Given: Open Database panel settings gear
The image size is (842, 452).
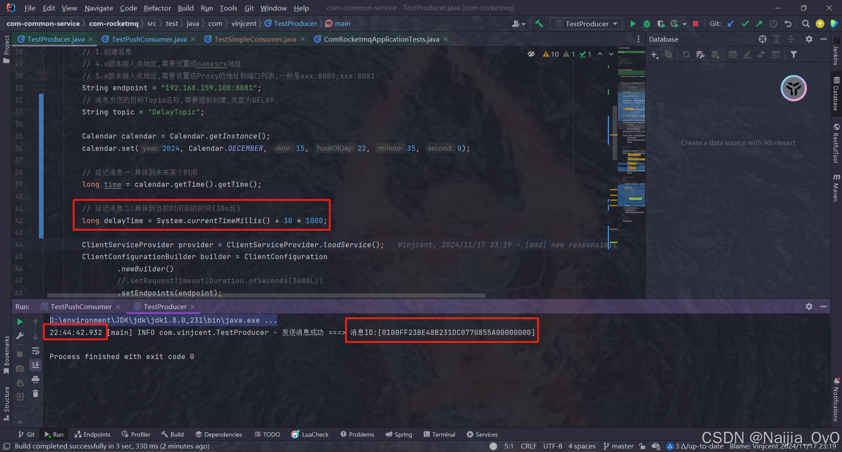Looking at the screenshot, I should pos(809,39).
